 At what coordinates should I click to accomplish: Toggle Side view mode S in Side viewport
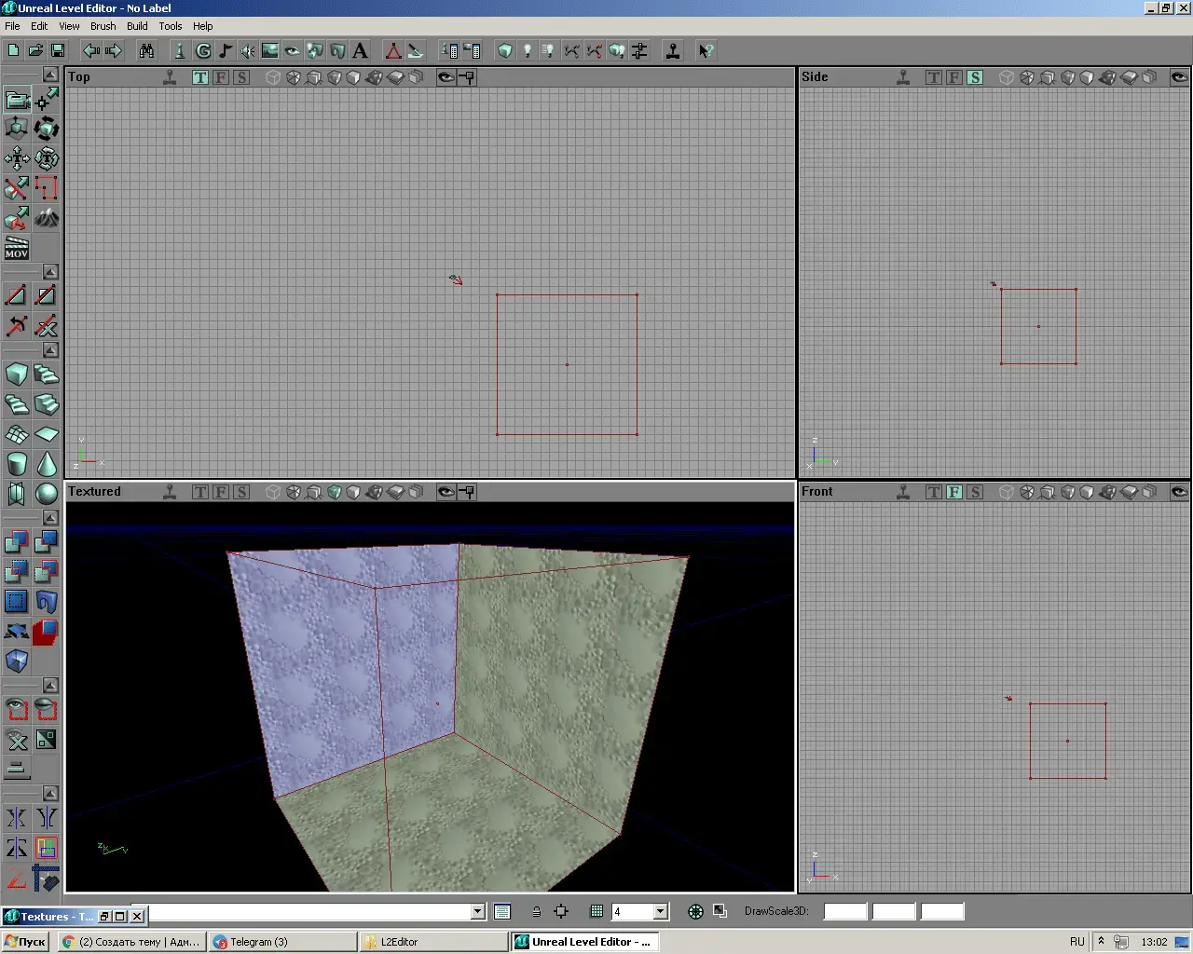point(975,77)
